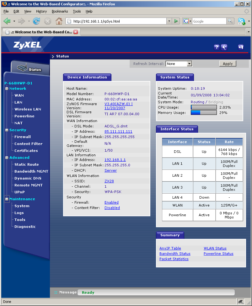Open the search engine selector dropdown
Image resolution: width=252 pixels, height=306 pixels.
[x=190, y=21]
